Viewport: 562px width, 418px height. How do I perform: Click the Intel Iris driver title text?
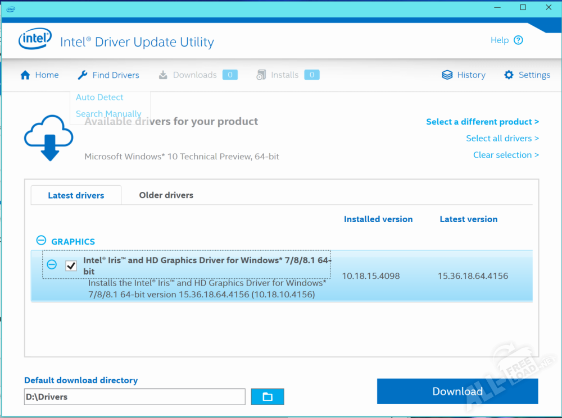(206, 265)
